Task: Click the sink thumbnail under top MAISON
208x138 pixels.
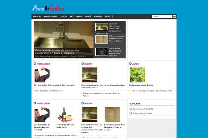Action: tap(90, 75)
